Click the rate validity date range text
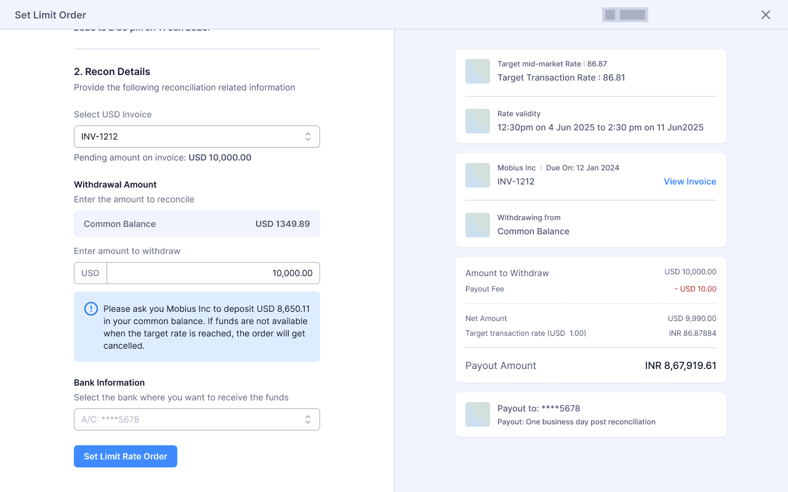 coord(600,127)
